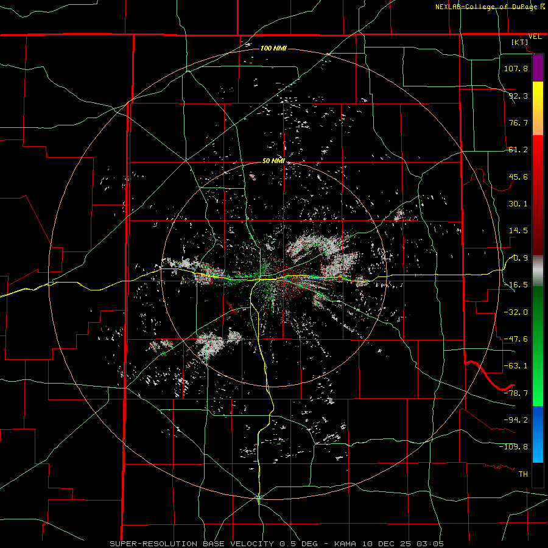Click the -63.1 velocity legend value
The image size is (548, 548).
516,366
